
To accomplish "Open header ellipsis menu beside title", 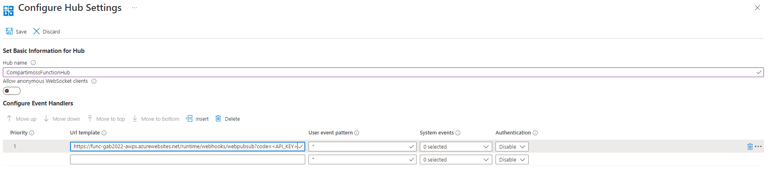I will pyautogui.click(x=134, y=8).
